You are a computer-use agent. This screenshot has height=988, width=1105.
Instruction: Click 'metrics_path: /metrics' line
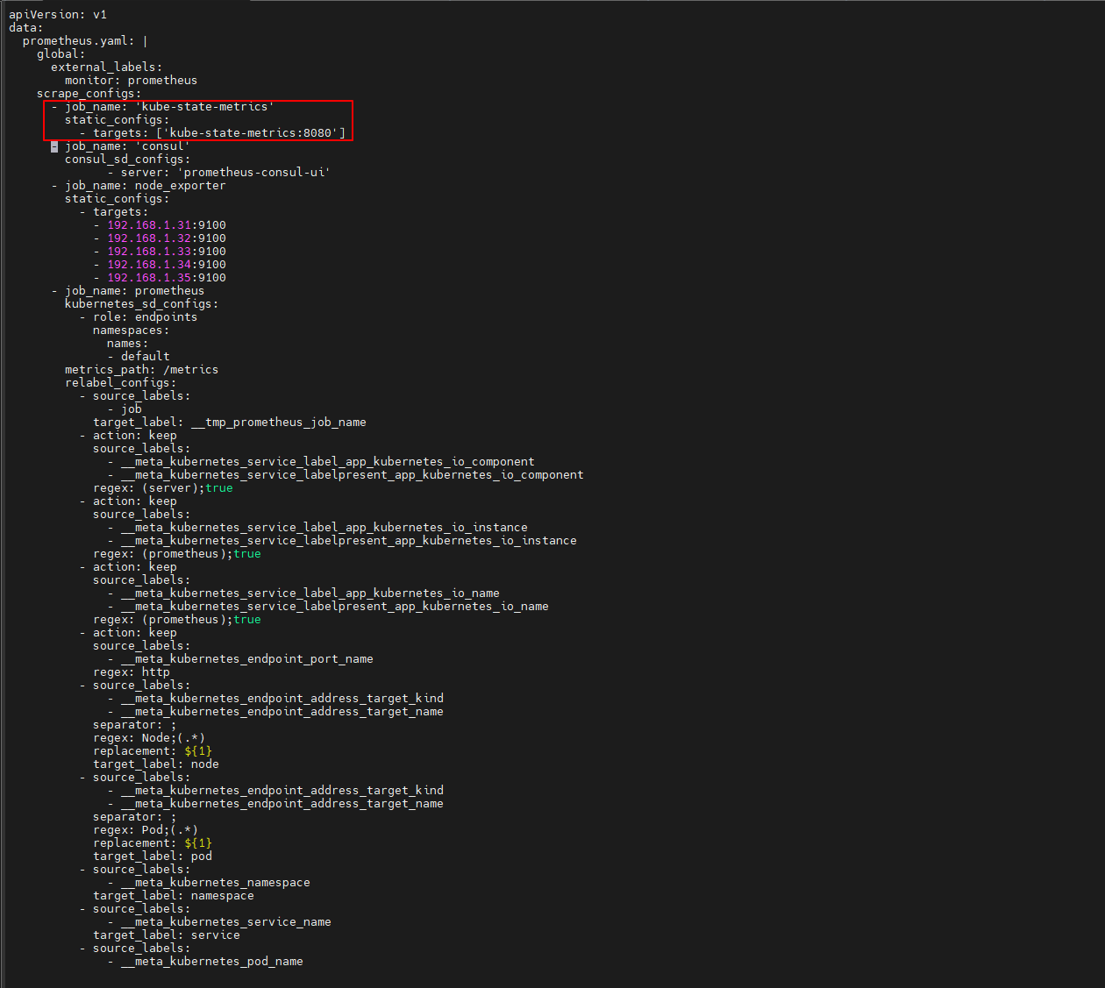point(141,370)
